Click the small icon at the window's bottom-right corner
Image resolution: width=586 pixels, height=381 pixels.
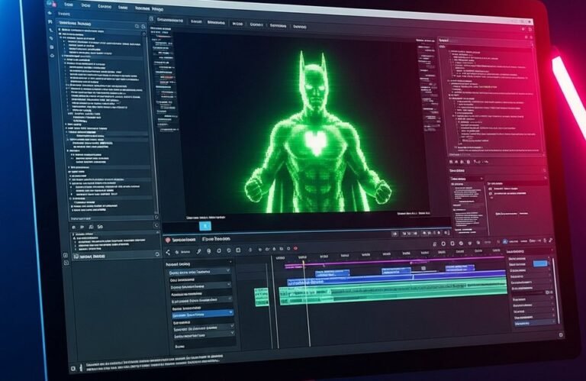[x=561, y=335]
